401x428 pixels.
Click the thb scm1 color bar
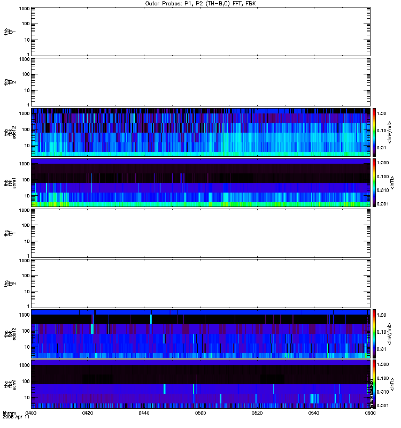[374, 182]
